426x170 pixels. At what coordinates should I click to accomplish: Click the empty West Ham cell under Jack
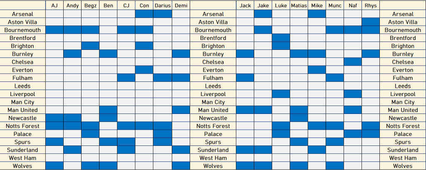point(245,158)
